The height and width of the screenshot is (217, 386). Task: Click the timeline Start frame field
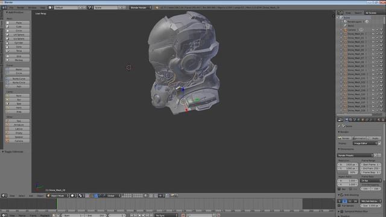coord(73,215)
